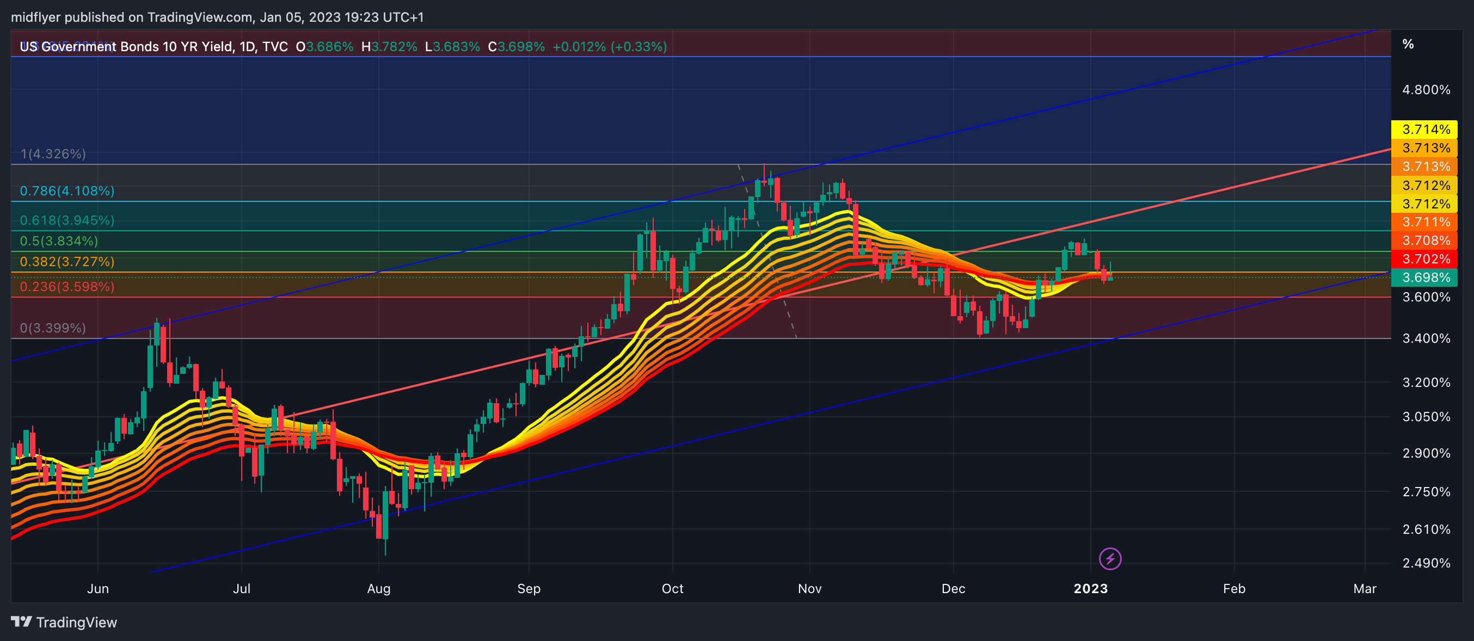The height and width of the screenshot is (641, 1474).
Task: Click the Feb label on time axis
Action: [x=1235, y=588]
